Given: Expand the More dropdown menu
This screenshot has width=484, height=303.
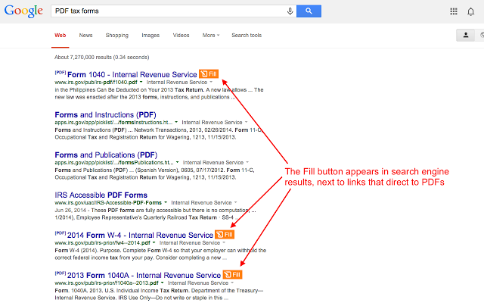Looking at the screenshot, I should [211, 36].
